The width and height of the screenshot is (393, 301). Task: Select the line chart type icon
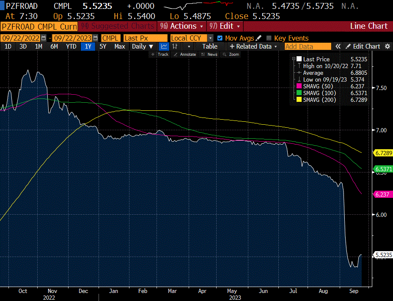(164, 47)
